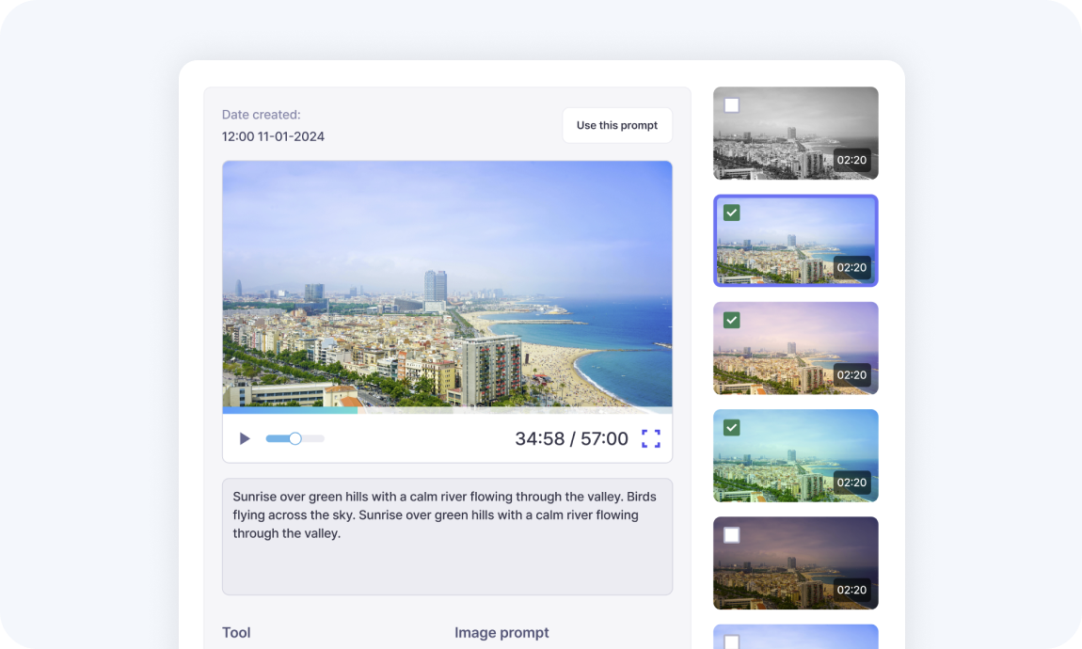
Task: Select the grayscale city video thumbnail
Action: pos(796,134)
